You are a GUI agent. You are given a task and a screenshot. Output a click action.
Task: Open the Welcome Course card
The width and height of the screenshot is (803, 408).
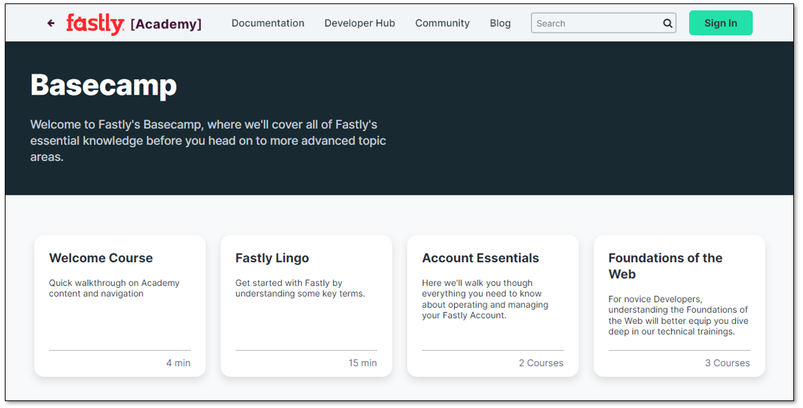coord(120,306)
